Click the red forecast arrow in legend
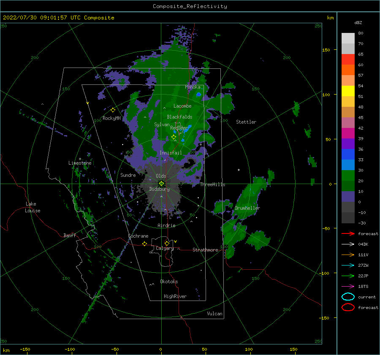The width and height of the screenshot is (380, 355). (348, 233)
